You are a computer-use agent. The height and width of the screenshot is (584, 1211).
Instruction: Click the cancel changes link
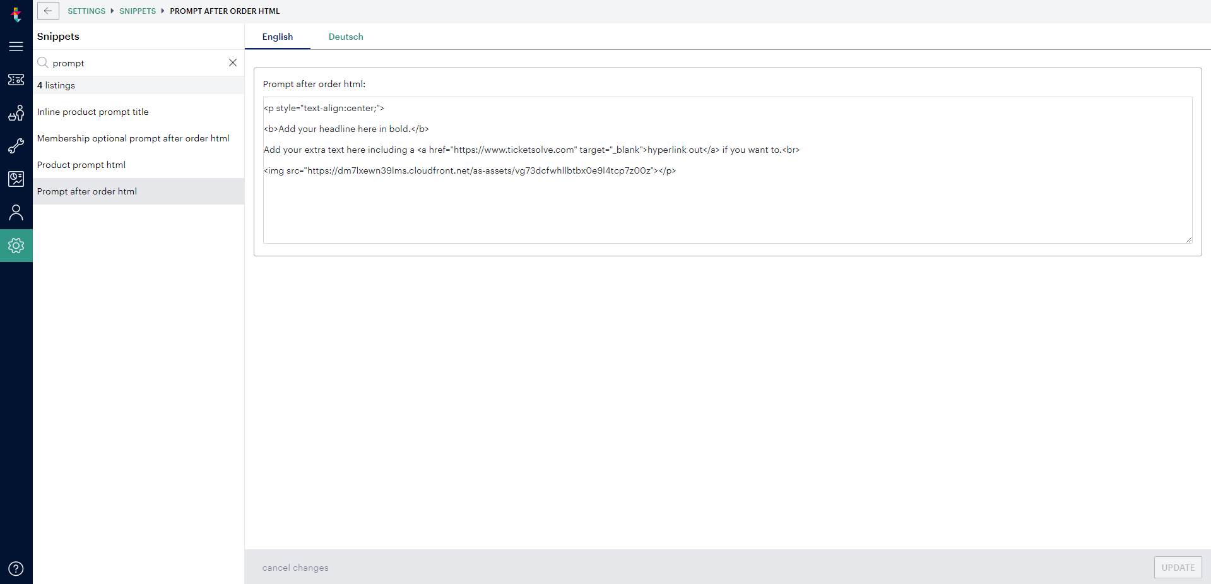[295, 567]
